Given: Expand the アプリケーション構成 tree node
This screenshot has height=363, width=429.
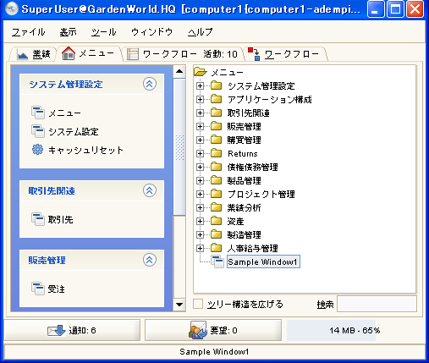Looking at the screenshot, I should (200, 99).
